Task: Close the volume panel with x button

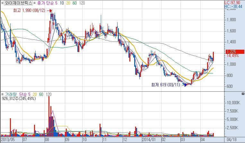Action: tap(243, 94)
